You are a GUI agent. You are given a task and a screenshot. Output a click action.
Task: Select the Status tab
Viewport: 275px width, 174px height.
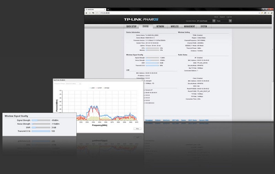point(145,26)
